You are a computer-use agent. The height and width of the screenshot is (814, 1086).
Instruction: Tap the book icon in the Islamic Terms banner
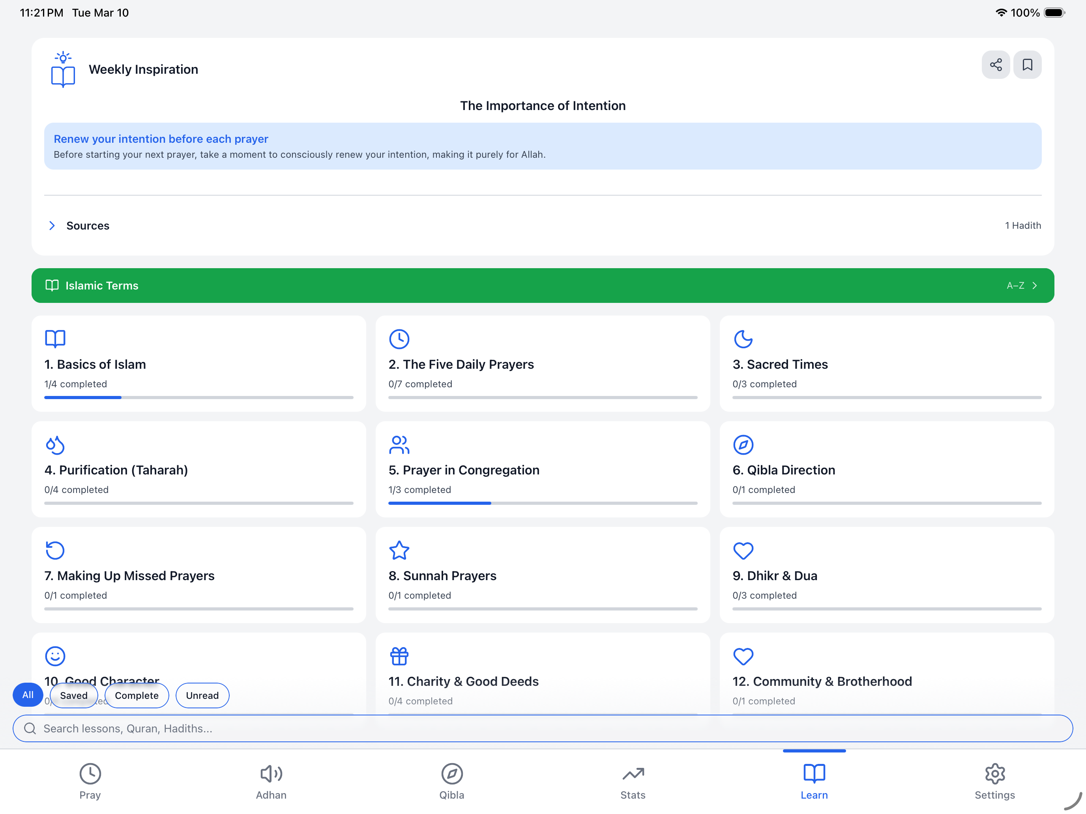[x=52, y=286]
